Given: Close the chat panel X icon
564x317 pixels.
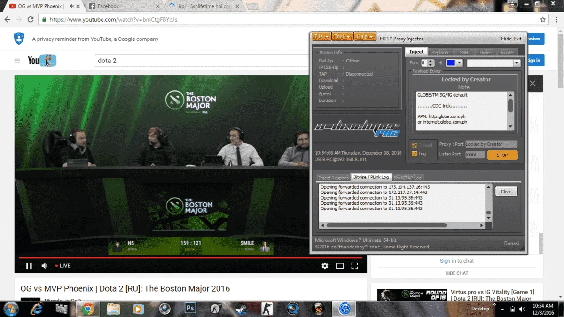Looking at the screenshot, I should pos(533,84).
